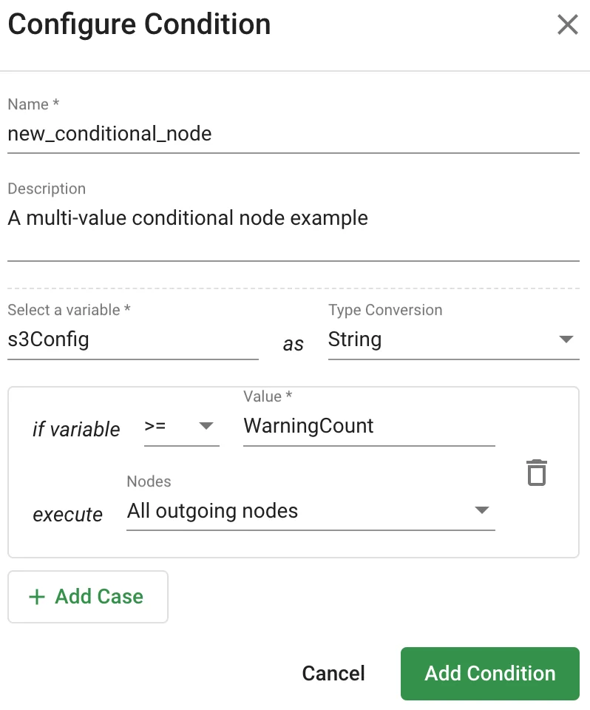Close the Configure Condition dialog

(568, 24)
